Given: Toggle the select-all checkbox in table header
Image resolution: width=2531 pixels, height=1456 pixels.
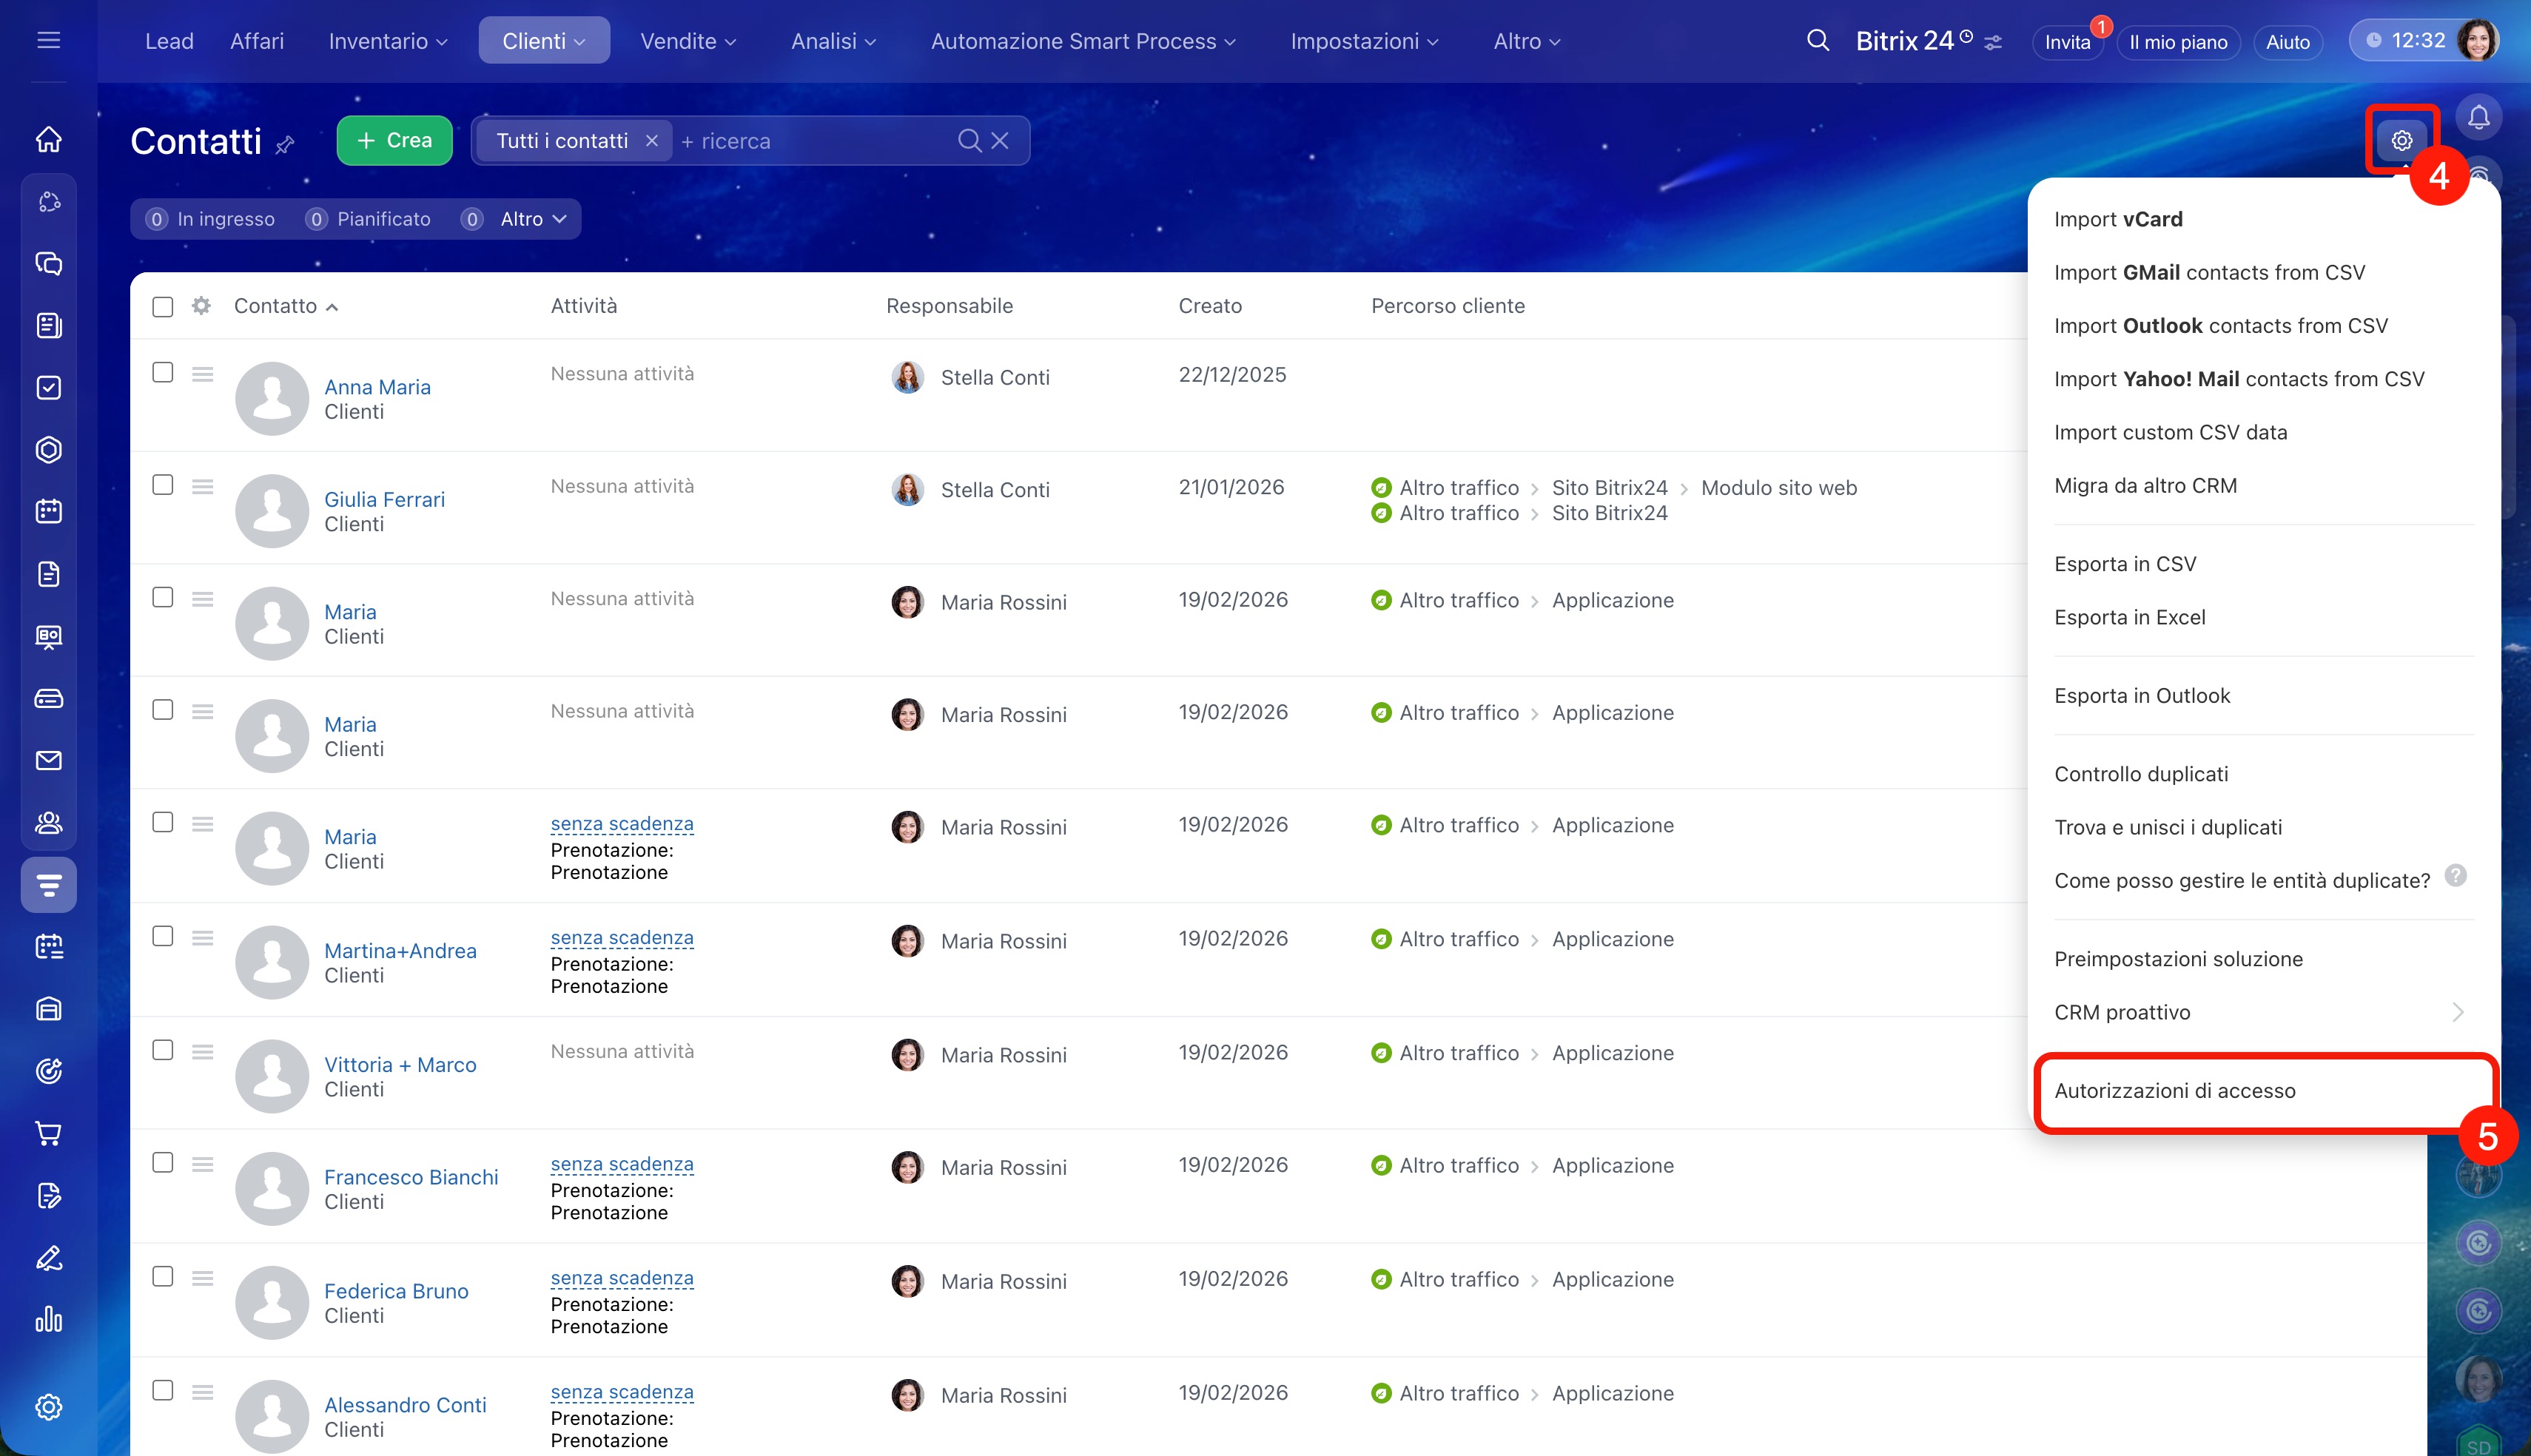Looking at the screenshot, I should point(162,307).
